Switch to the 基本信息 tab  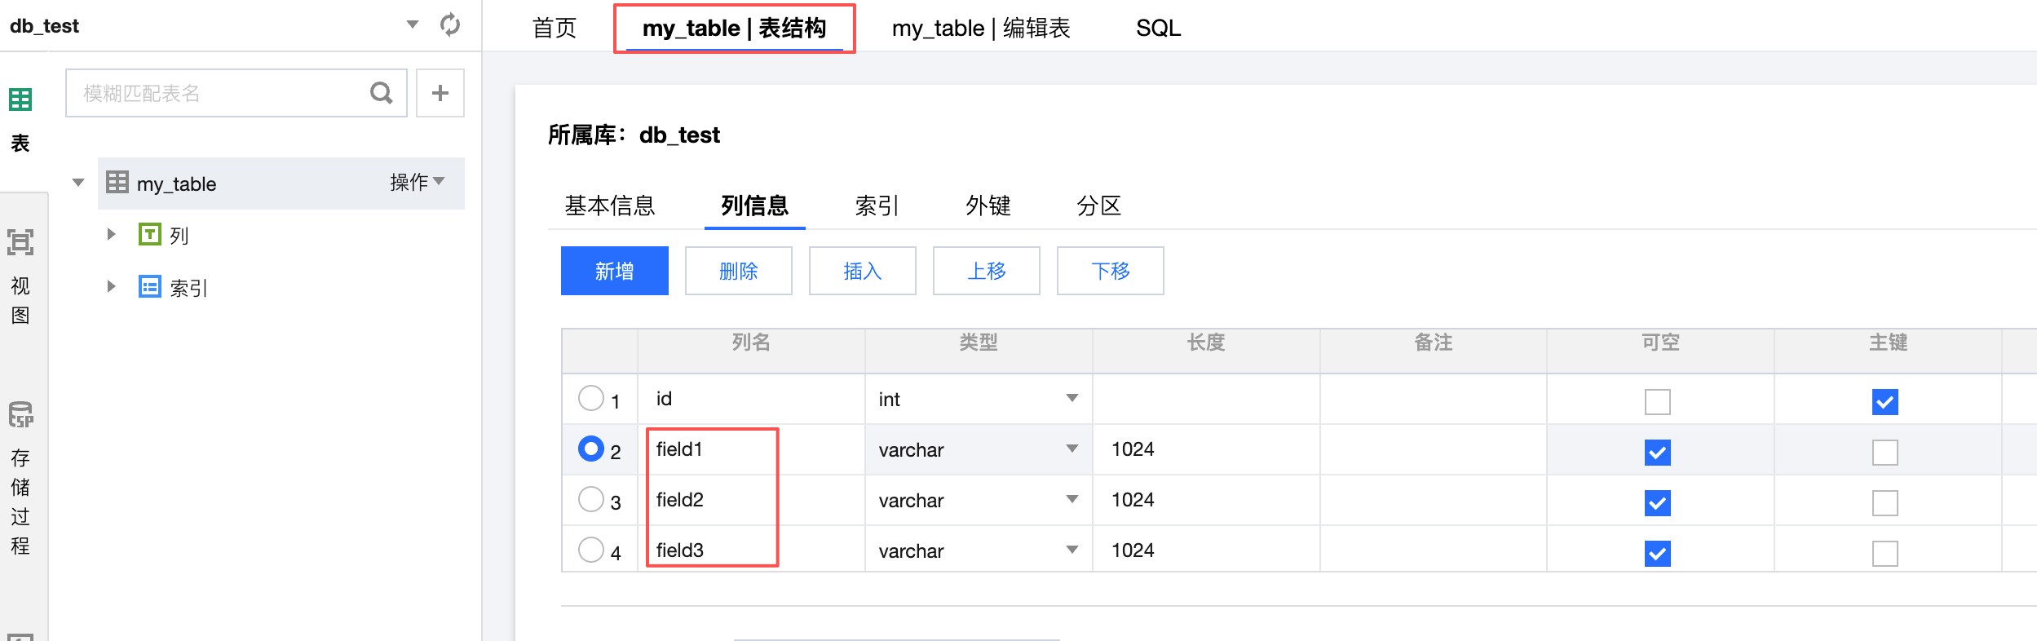pos(610,206)
